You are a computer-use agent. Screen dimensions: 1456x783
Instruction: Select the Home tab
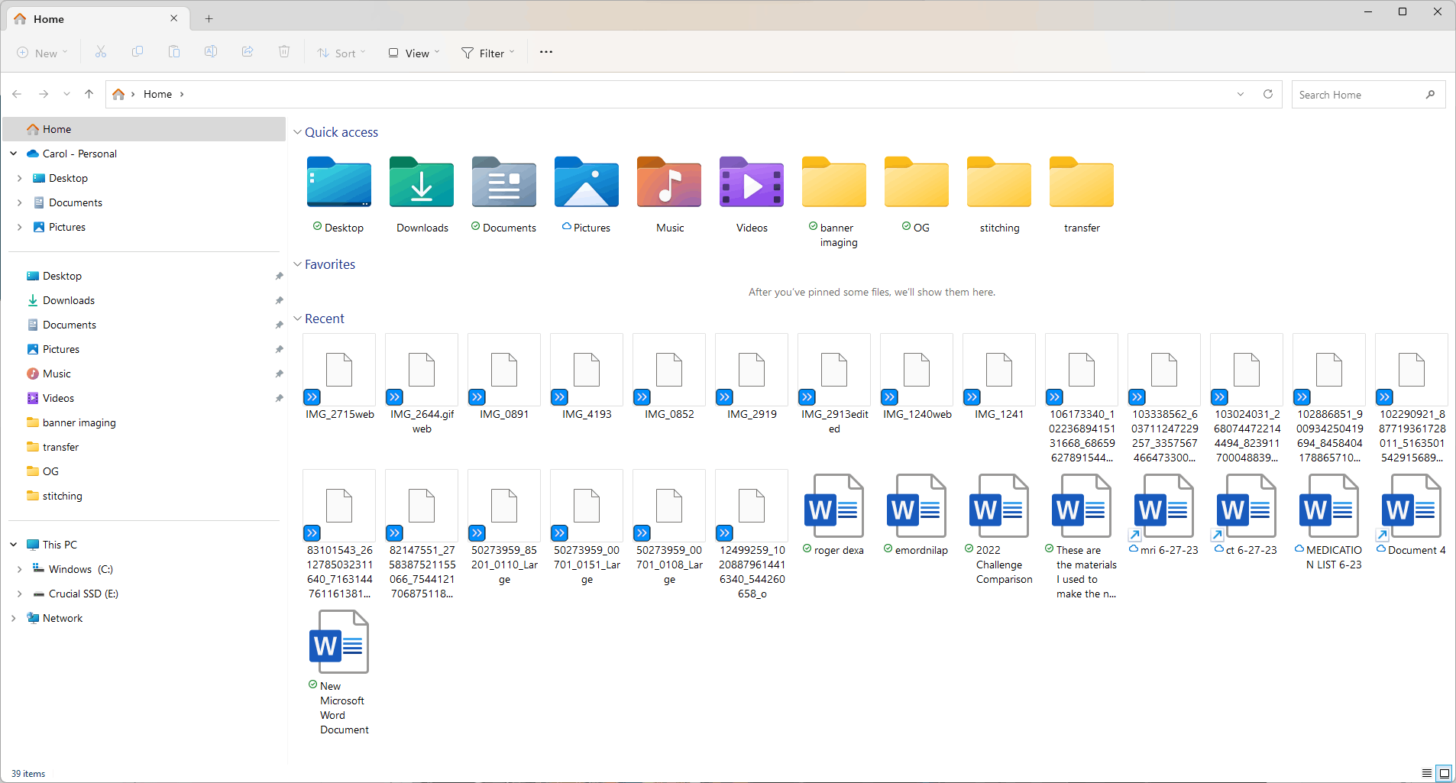click(x=97, y=18)
